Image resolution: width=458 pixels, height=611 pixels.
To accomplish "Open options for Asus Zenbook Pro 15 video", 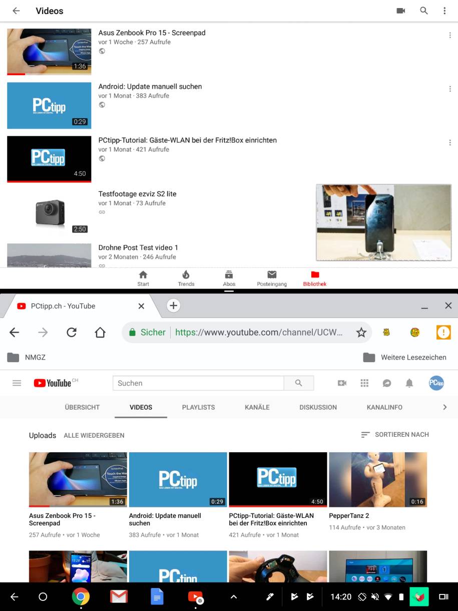I will 450,35.
